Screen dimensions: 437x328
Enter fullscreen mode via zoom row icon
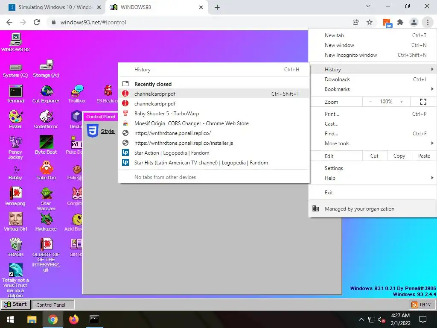pos(423,102)
